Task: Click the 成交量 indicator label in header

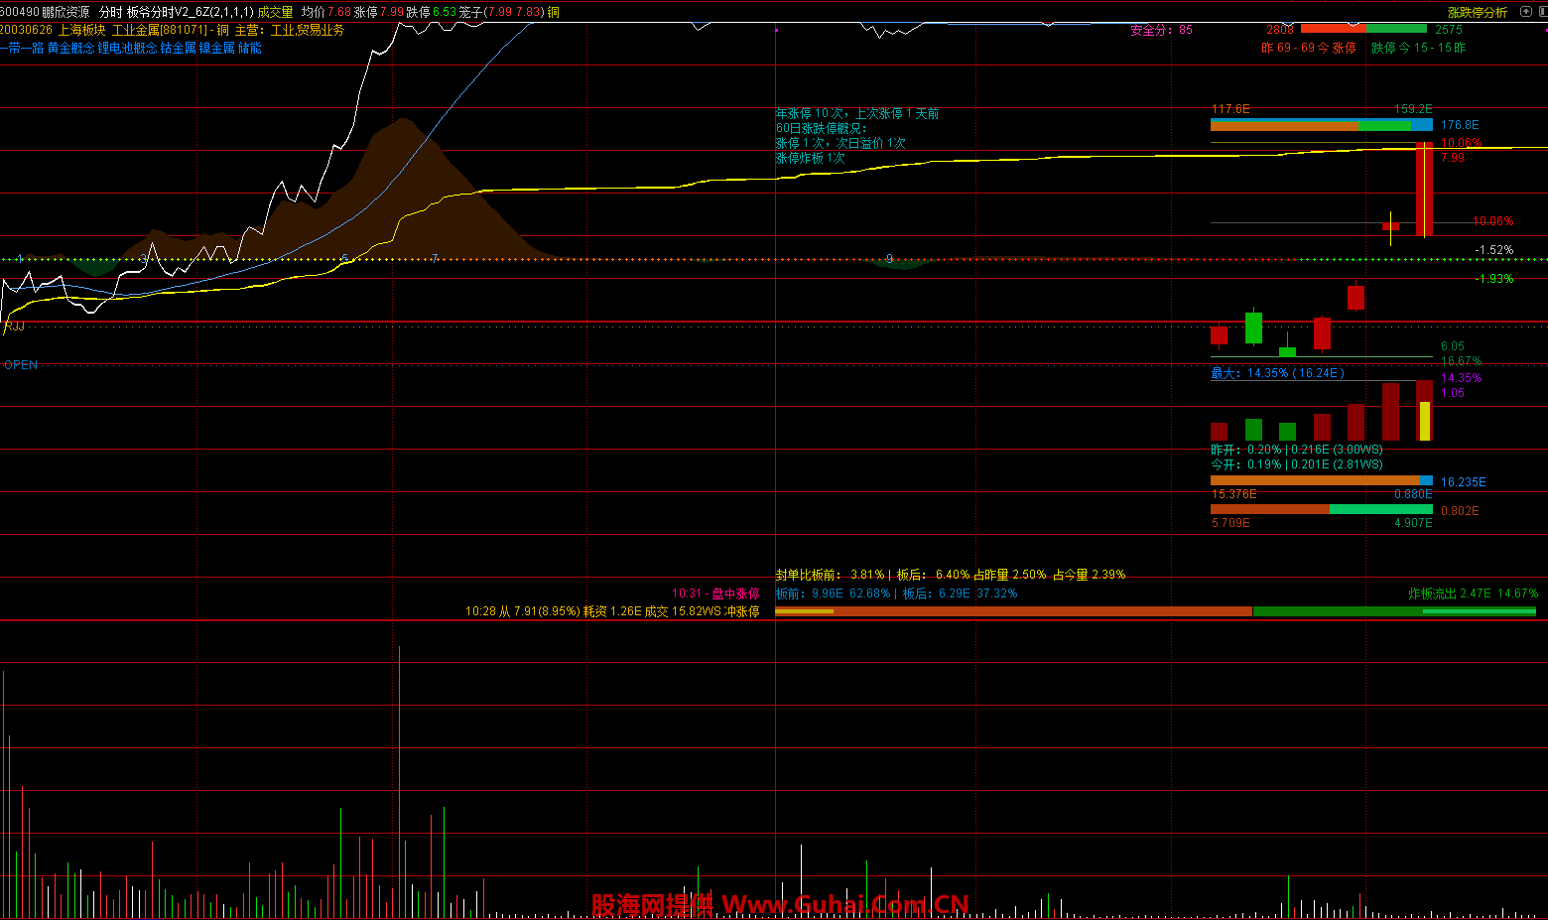Action: [276, 12]
